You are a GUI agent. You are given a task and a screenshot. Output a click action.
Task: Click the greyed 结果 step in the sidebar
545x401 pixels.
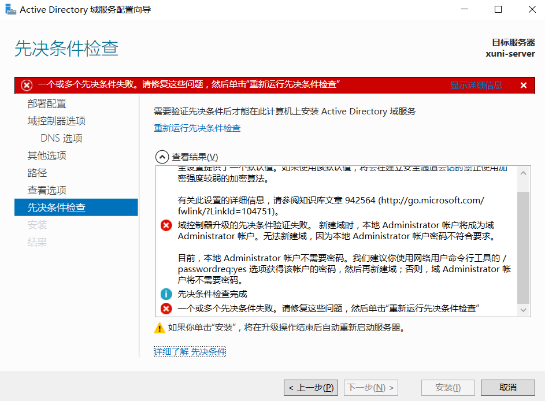(x=37, y=243)
